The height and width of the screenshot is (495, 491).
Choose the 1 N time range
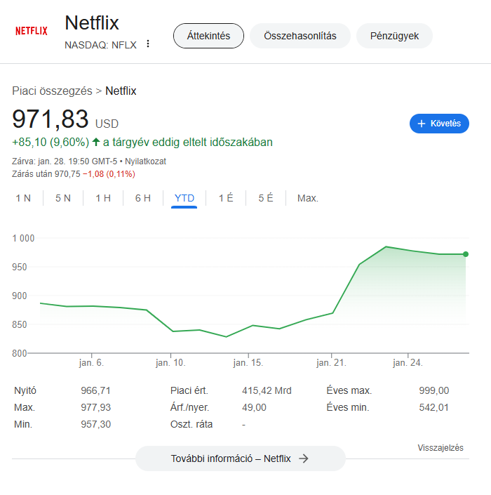tap(23, 198)
